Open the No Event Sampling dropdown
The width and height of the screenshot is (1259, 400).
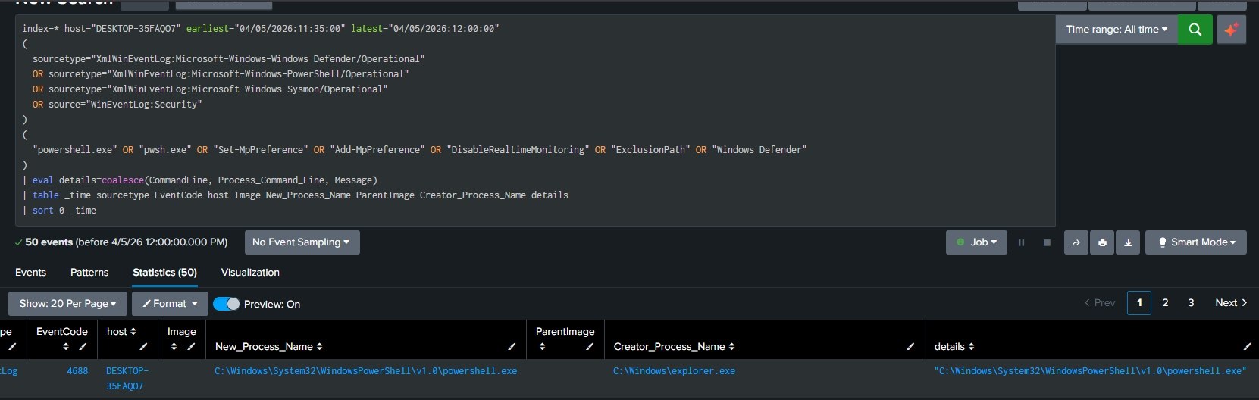coord(302,242)
